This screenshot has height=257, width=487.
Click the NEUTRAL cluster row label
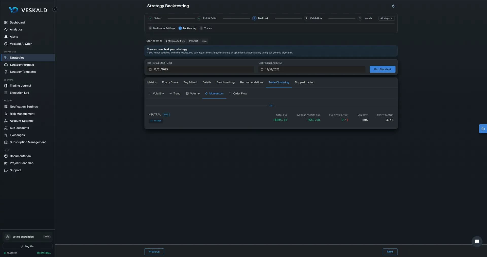(x=155, y=115)
